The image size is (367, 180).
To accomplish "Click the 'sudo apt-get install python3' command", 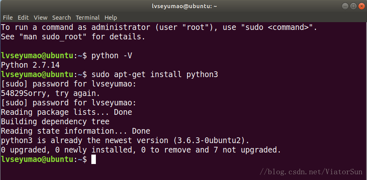I will tap(155, 75).
